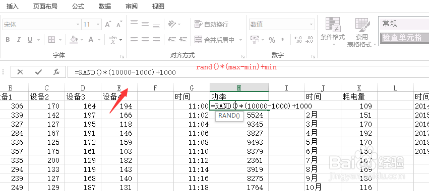Click the RAND() function tooltip
The height and width of the screenshot is (191, 429).
229,116
